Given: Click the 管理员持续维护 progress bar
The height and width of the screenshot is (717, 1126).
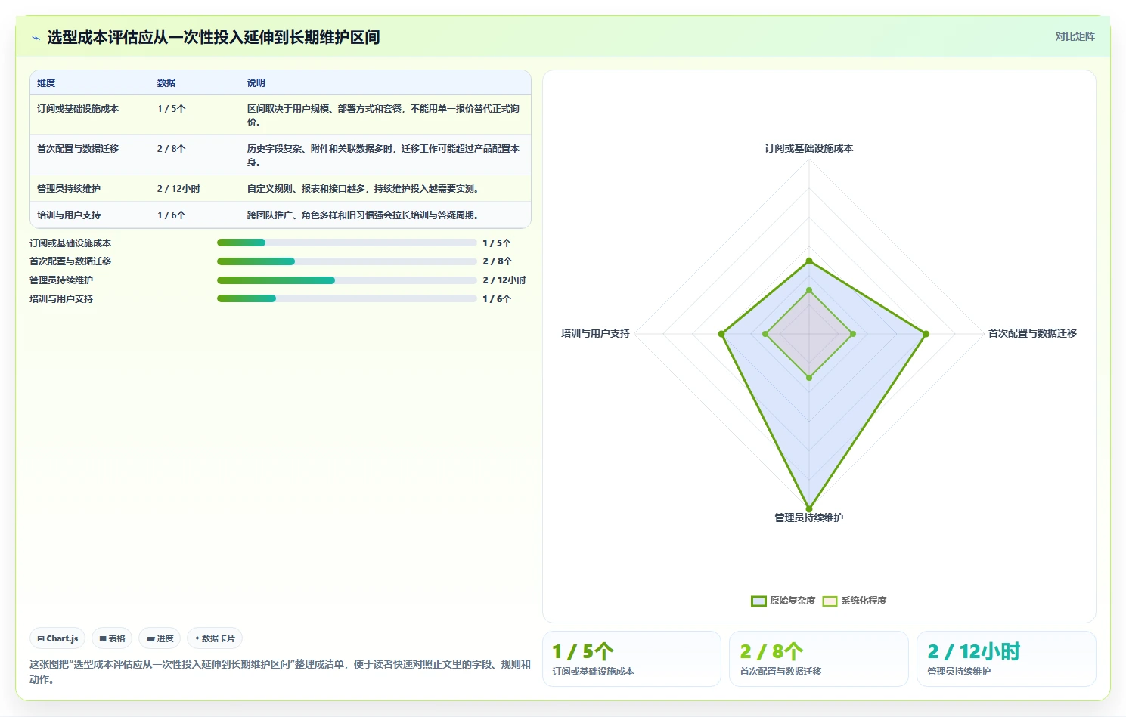Looking at the screenshot, I should (x=346, y=280).
